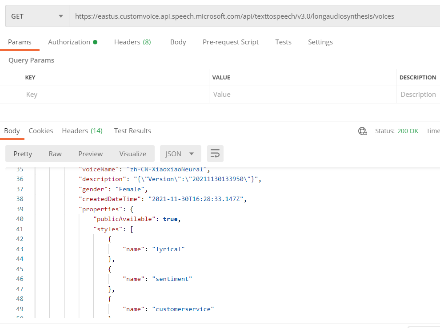Click the "description" key on line 36

click(x=102, y=179)
